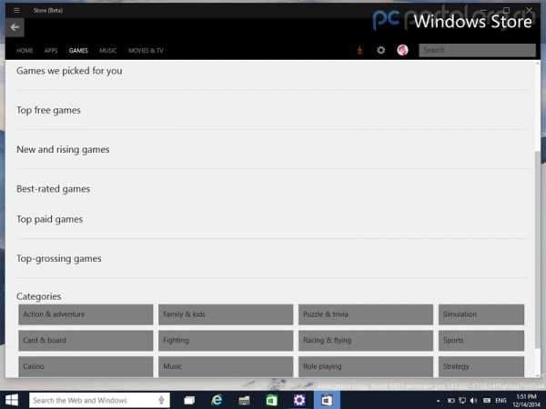Select Strategy category
This screenshot has height=409, width=546.
[x=481, y=366]
